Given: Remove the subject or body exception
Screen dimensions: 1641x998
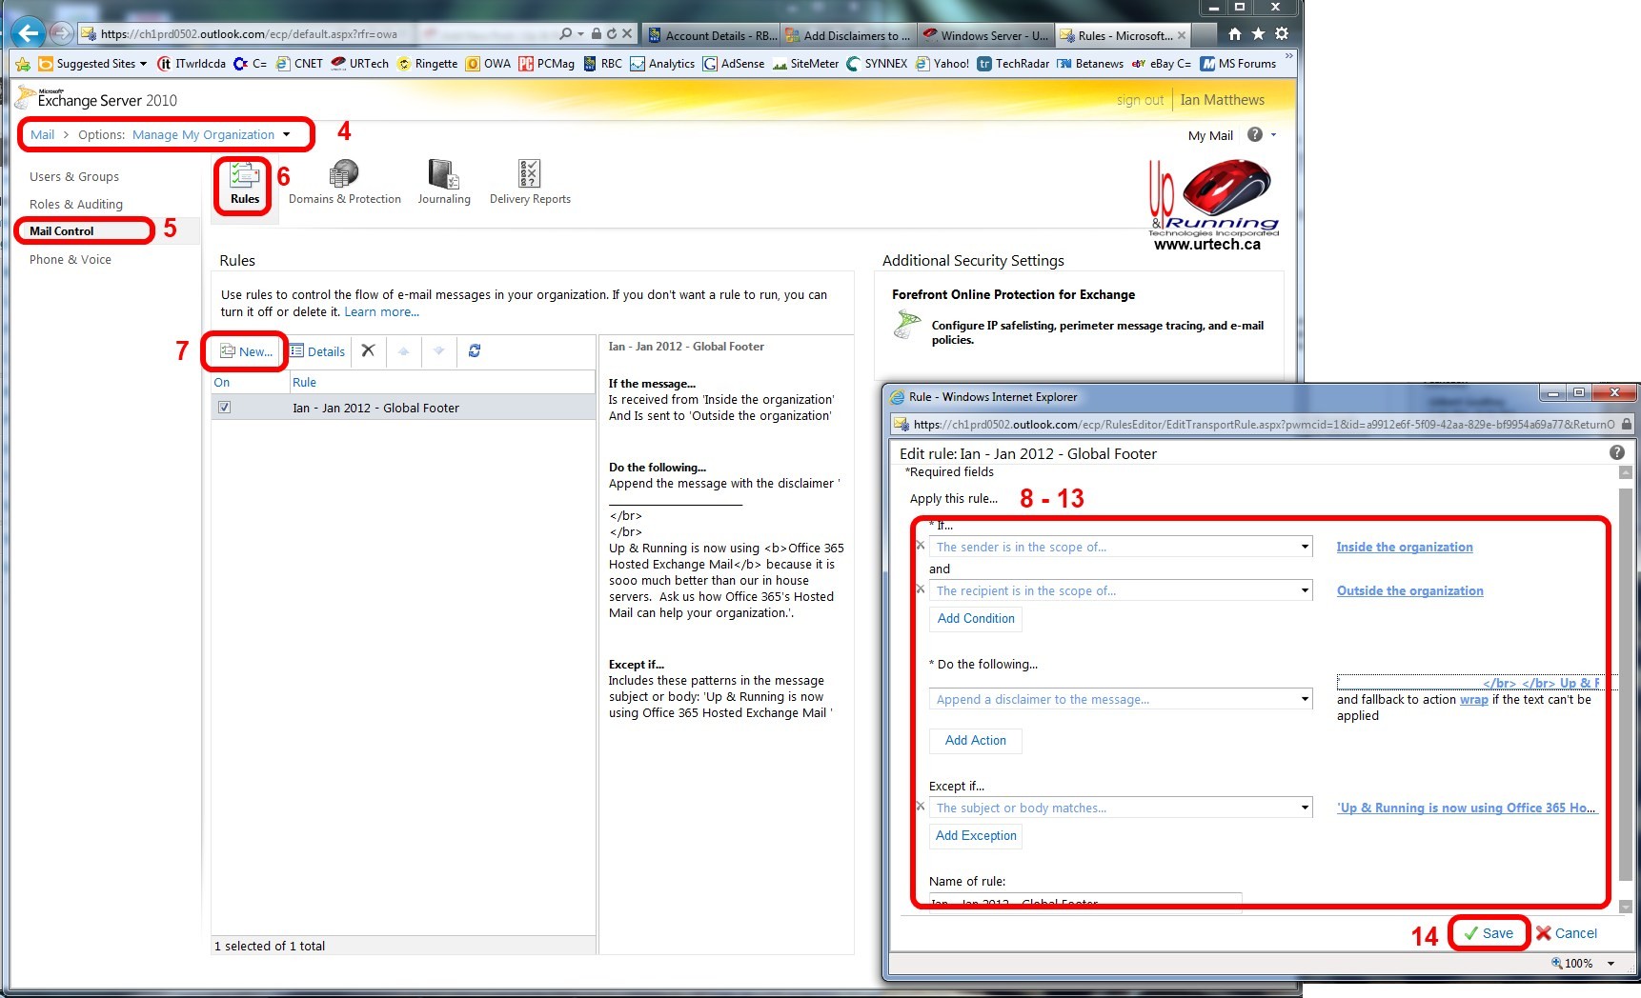Looking at the screenshot, I should click(x=921, y=807).
